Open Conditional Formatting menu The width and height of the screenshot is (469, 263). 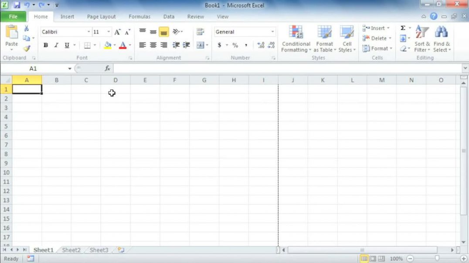click(296, 39)
